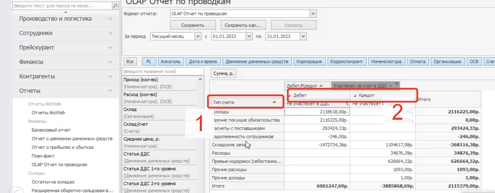Click the Участвует ли счет в ДДС column header
The image size is (495, 193).
(x=365, y=86)
